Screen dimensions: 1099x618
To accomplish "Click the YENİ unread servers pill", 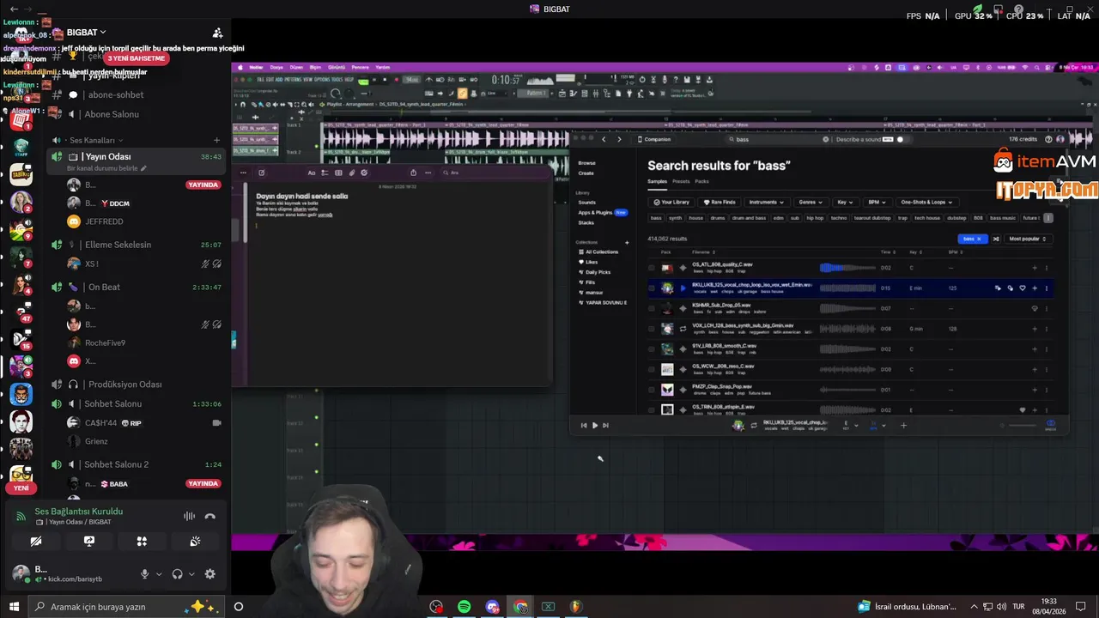I will [21, 488].
